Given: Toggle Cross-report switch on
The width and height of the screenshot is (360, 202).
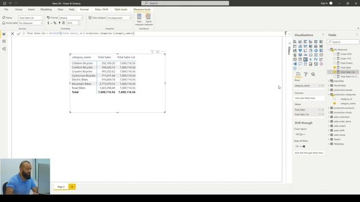Looking at the screenshot, I should pyautogui.click(x=302, y=135).
